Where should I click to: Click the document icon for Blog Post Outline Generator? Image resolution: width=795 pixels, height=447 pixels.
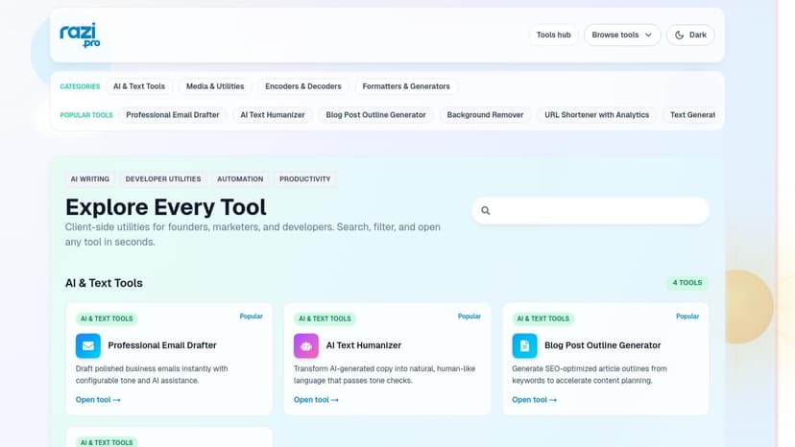[525, 345]
